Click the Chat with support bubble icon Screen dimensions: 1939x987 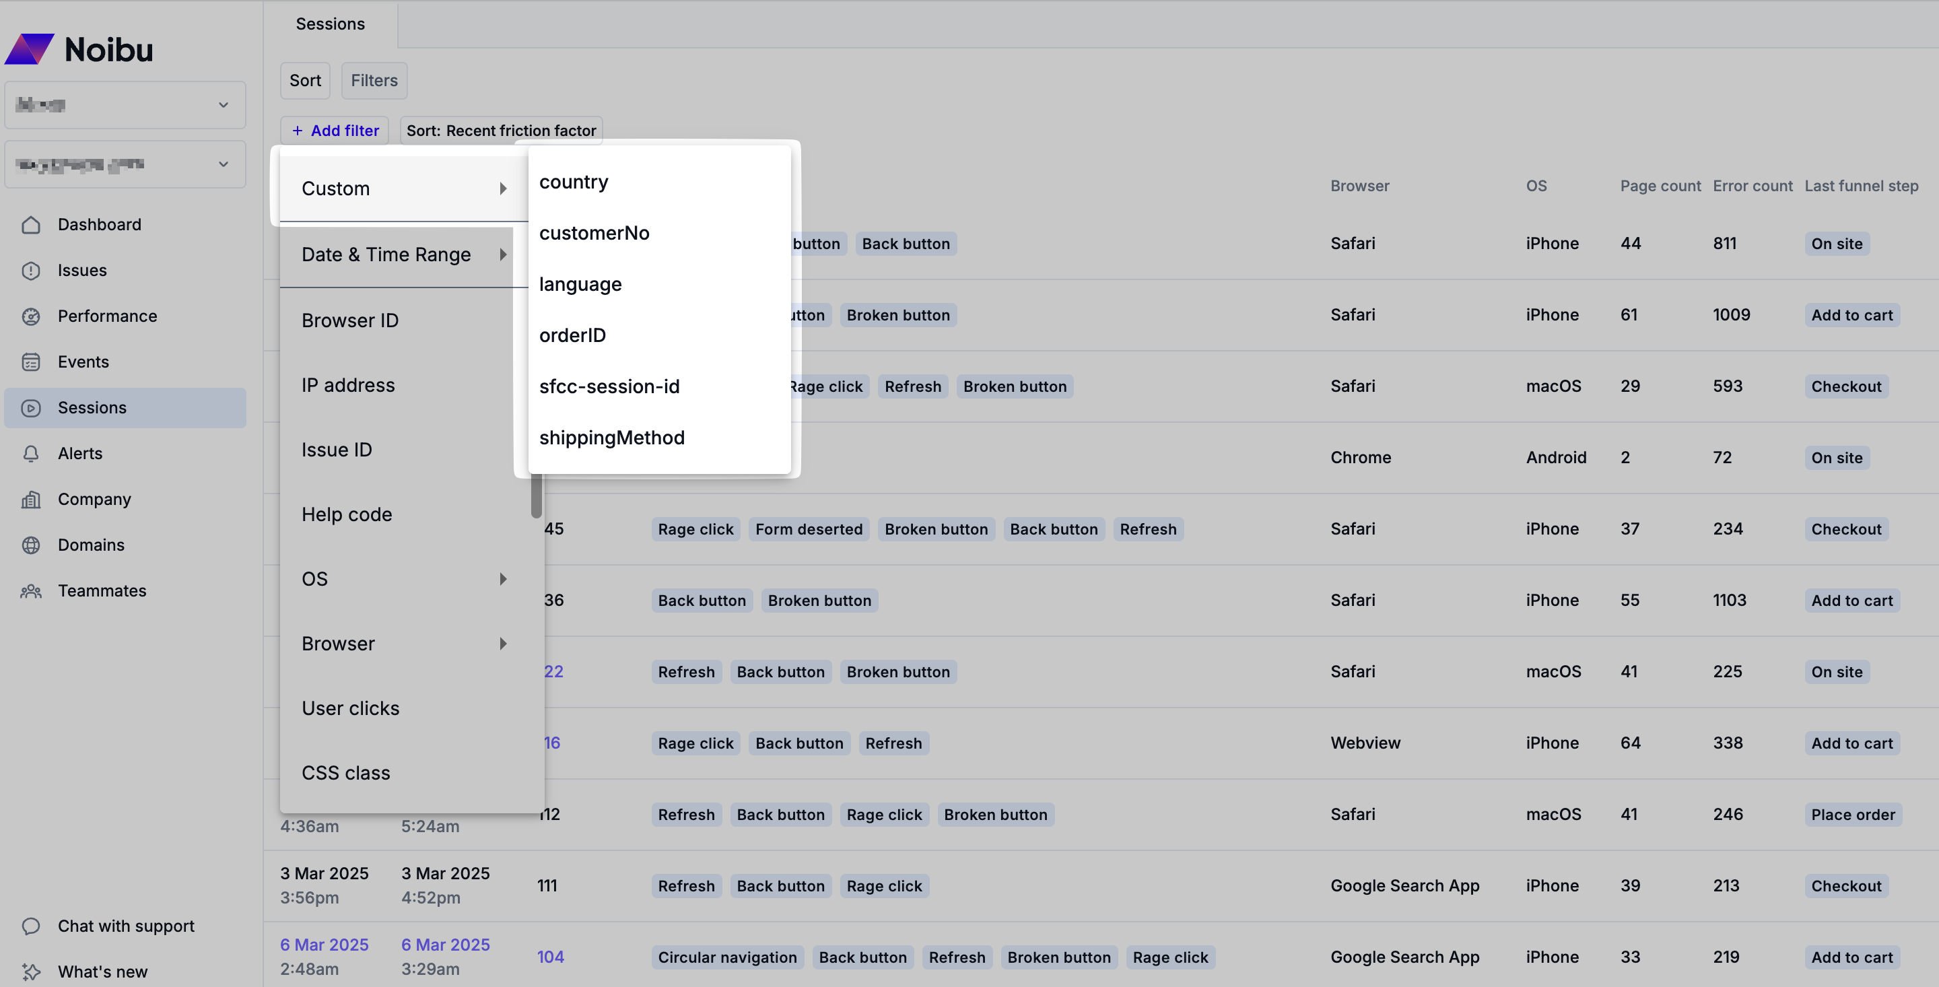[x=31, y=926]
